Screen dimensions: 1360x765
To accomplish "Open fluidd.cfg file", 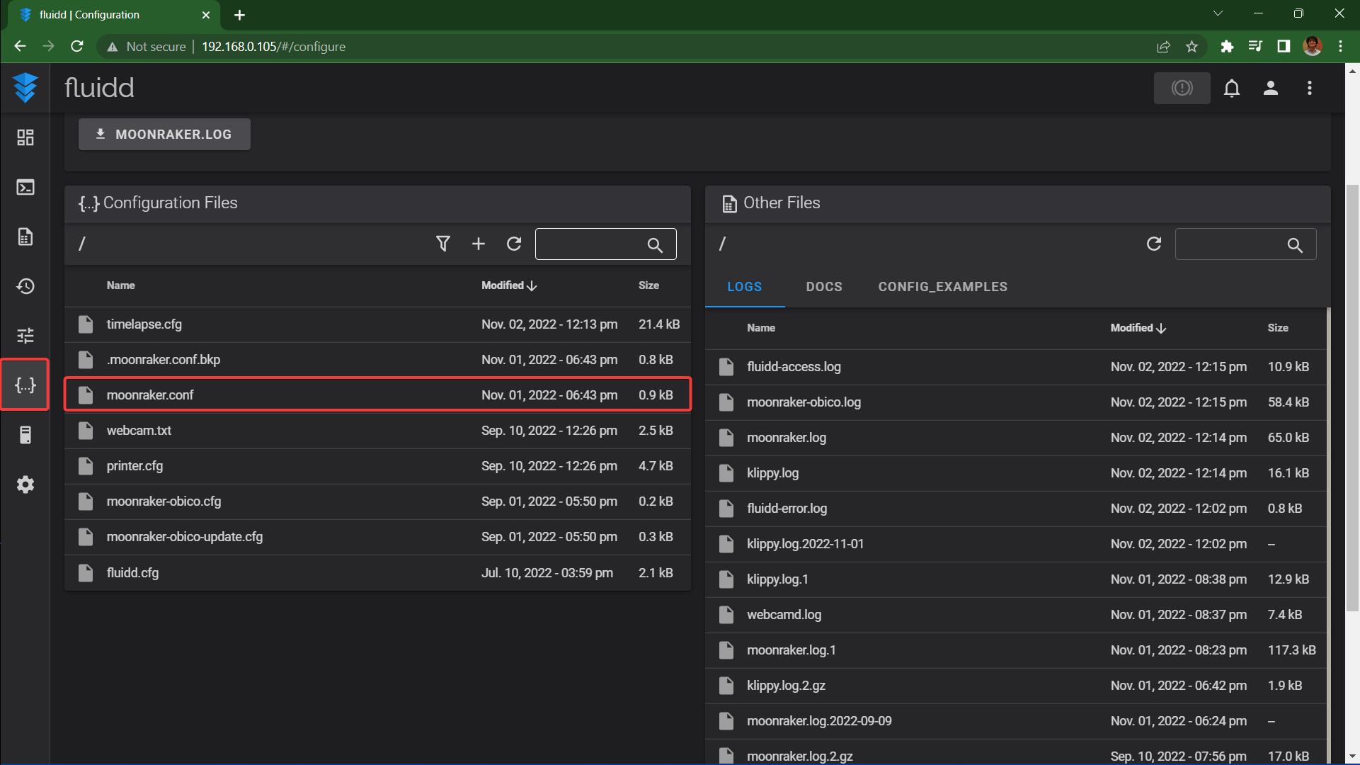I will click(x=377, y=572).
